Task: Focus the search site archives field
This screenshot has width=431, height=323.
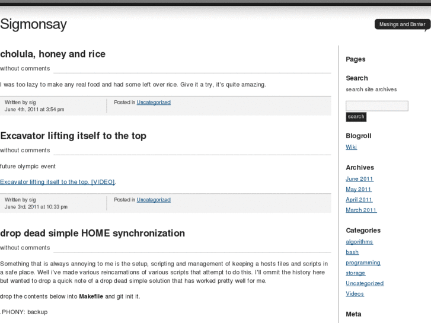Action: [377, 106]
